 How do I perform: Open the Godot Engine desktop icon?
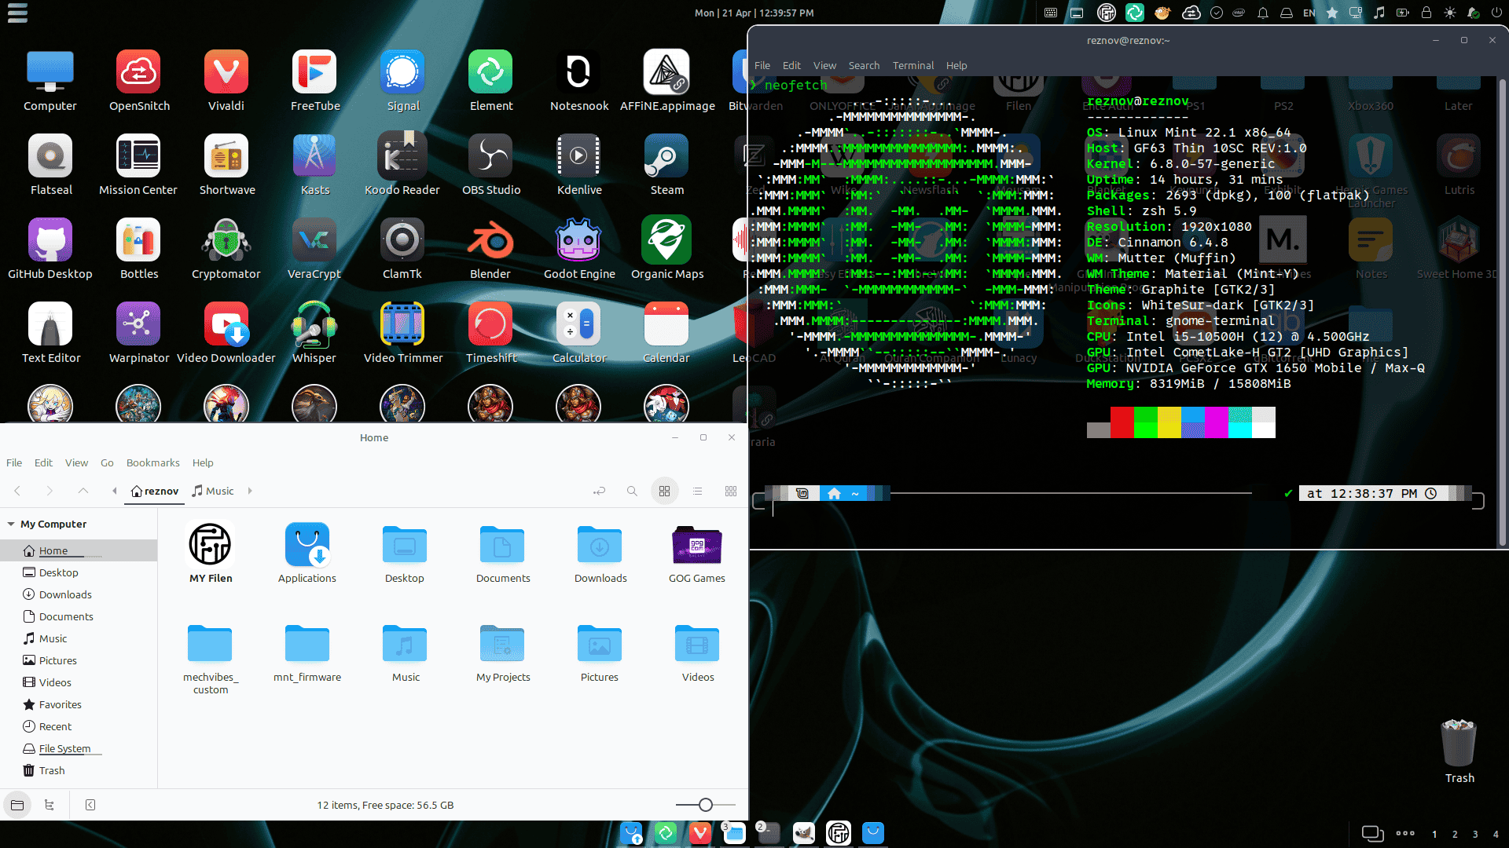coord(578,249)
